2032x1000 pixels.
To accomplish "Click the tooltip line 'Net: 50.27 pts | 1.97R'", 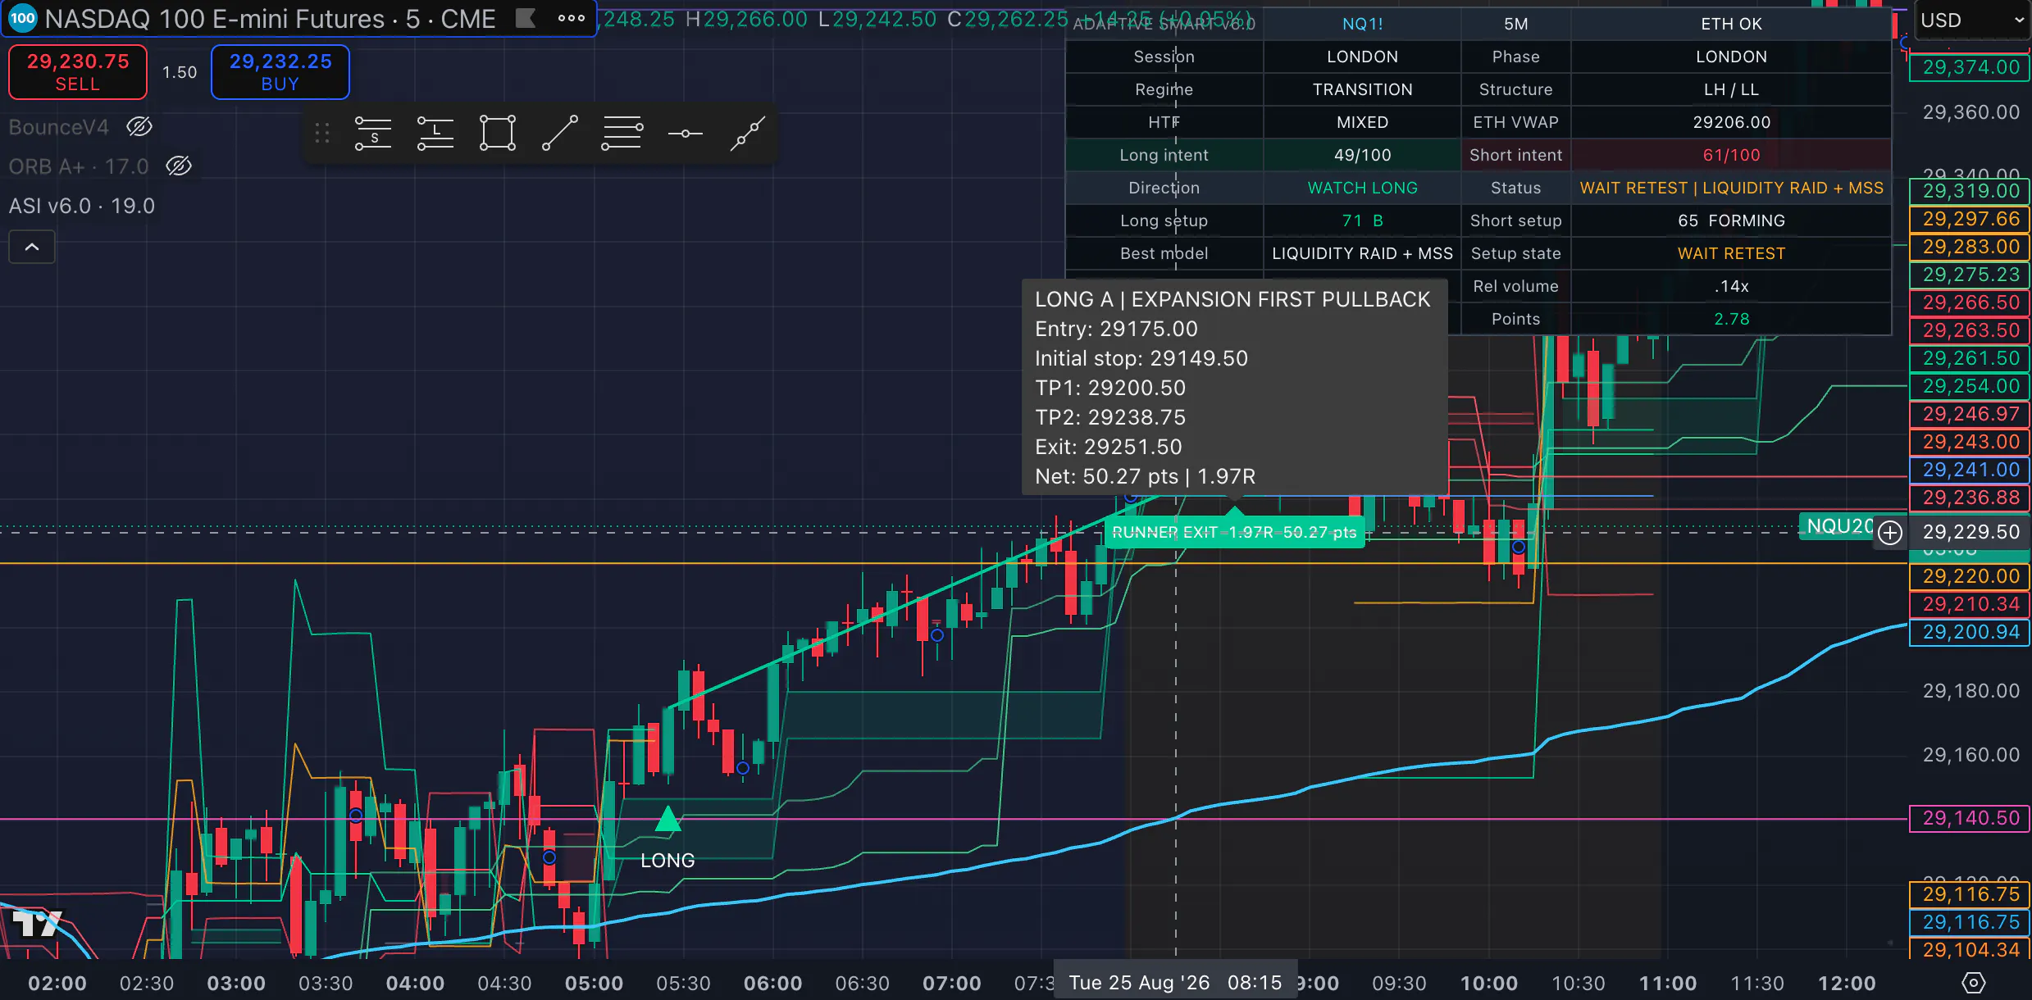I will tap(1145, 476).
